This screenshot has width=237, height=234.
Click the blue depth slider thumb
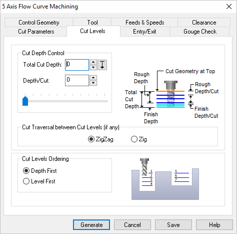25,101
